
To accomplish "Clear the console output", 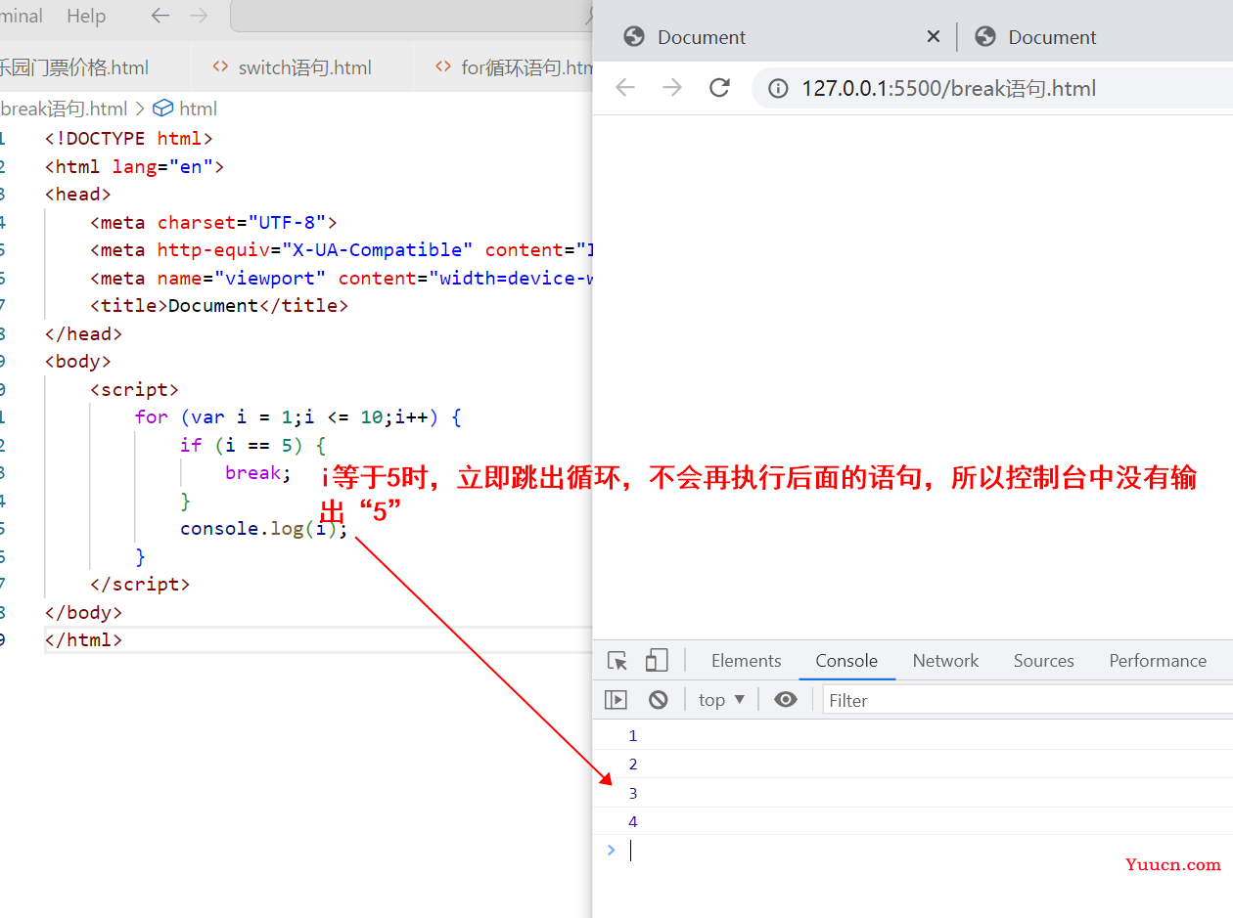I will point(659,700).
